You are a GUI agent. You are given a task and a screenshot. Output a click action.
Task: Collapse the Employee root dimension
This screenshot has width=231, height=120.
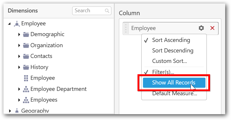click(x=10, y=24)
